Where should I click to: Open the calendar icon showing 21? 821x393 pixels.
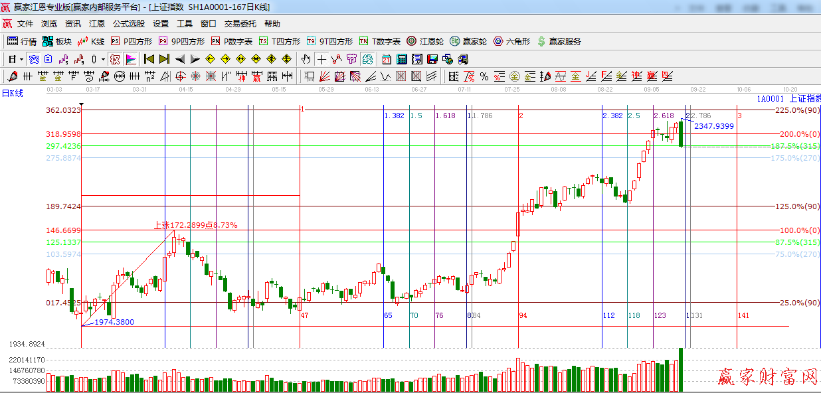[386, 59]
